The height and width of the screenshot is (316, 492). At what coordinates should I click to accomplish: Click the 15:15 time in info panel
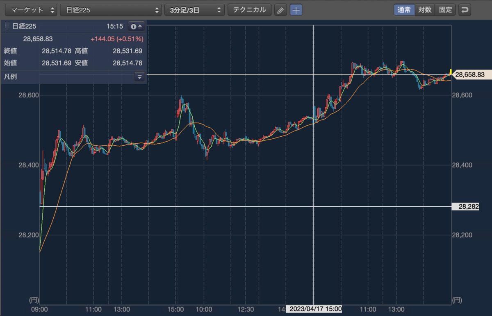click(x=115, y=26)
